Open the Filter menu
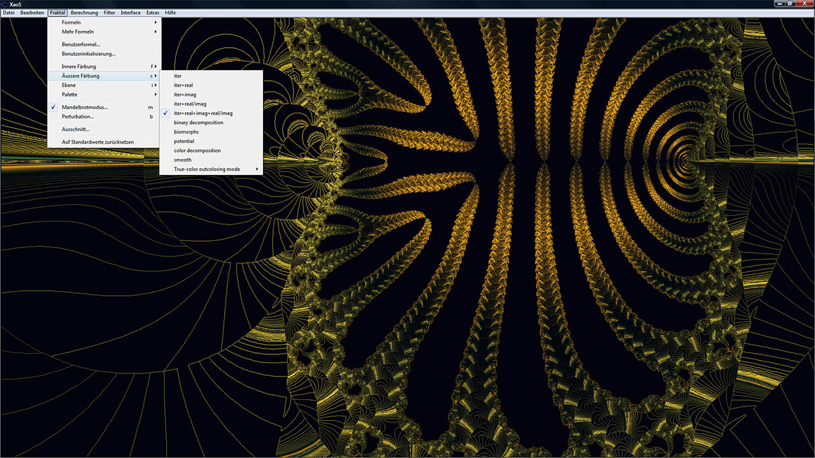815x458 pixels. coord(110,13)
